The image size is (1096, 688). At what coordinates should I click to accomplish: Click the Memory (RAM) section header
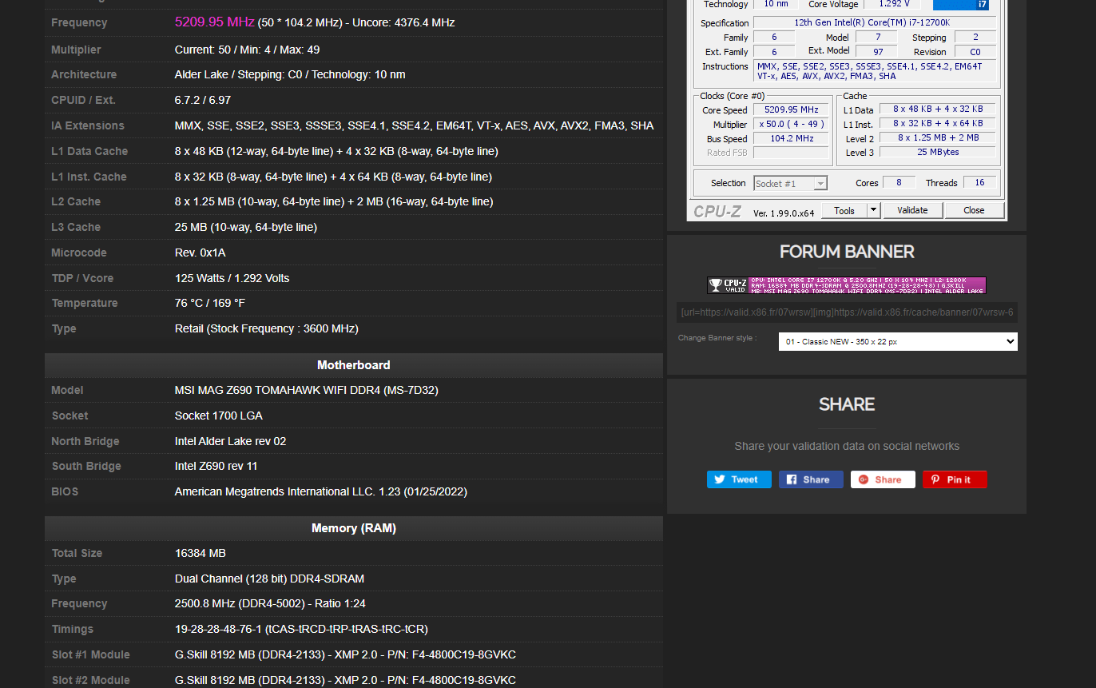(354, 528)
